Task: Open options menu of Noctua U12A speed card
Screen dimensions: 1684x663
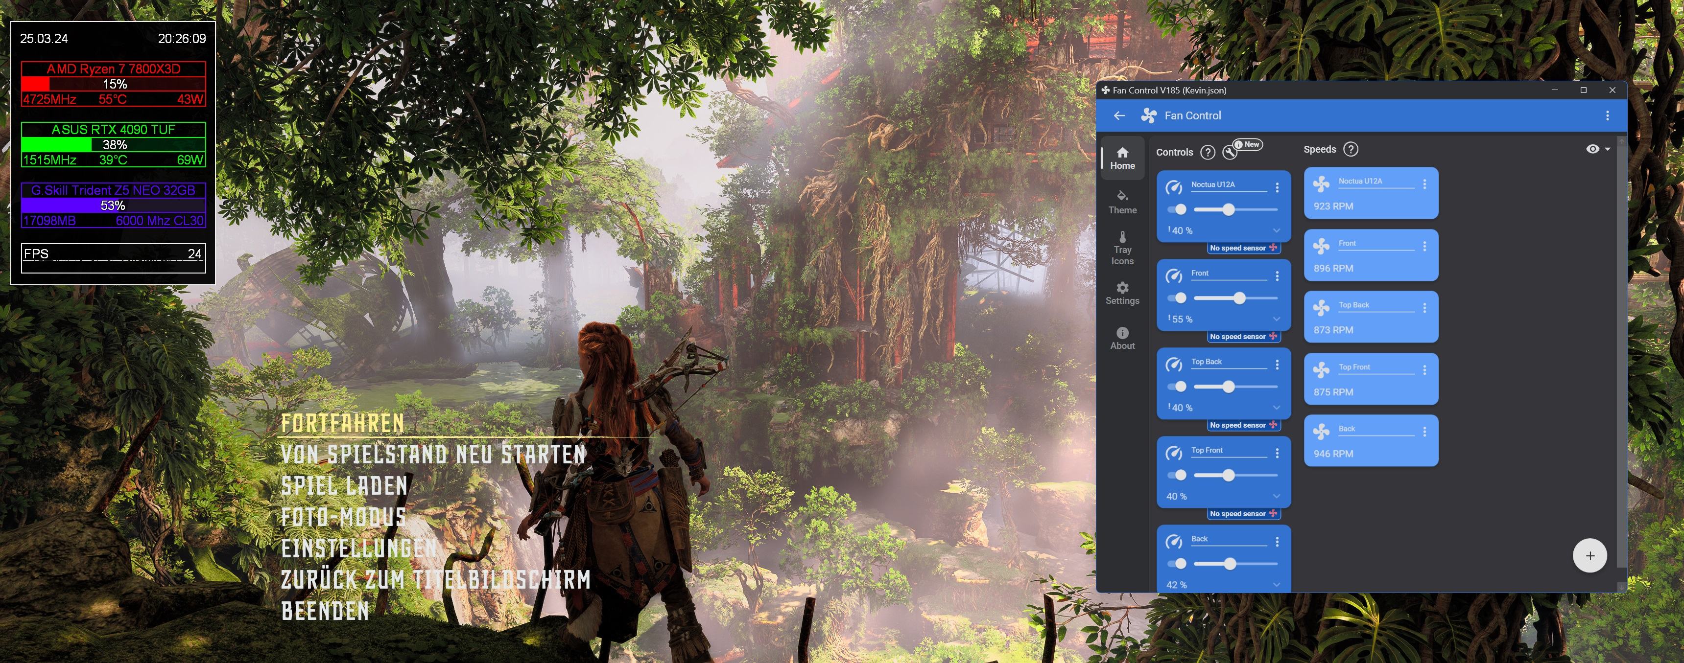Action: [x=1424, y=185]
